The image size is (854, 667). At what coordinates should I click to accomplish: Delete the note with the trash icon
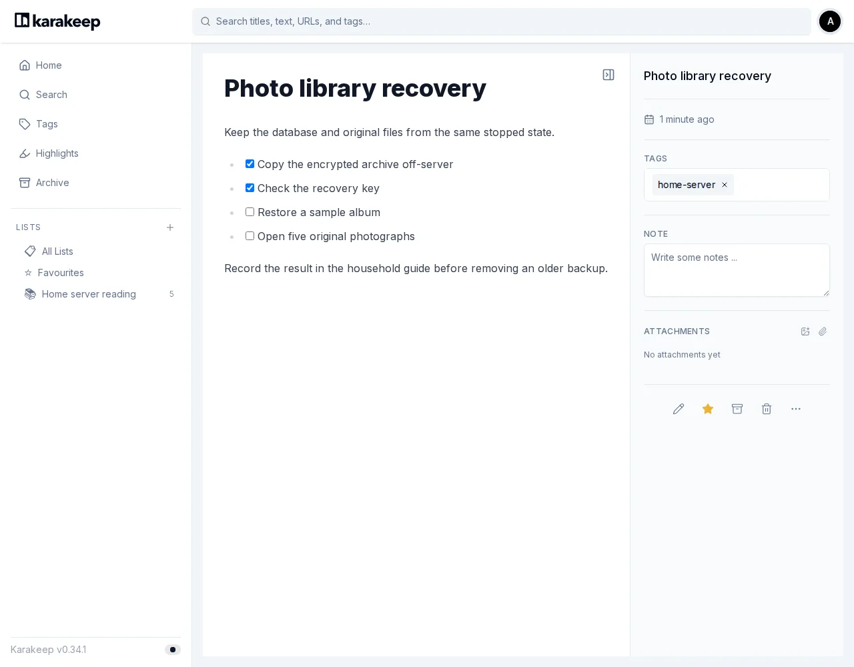click(x=767, y=409)
